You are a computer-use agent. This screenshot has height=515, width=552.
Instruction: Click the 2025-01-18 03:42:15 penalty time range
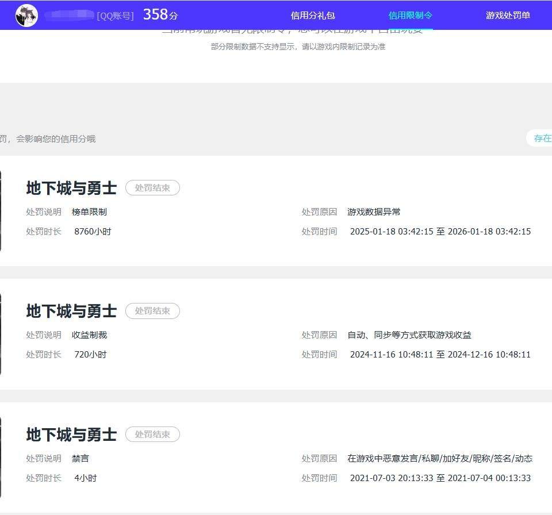440,232
